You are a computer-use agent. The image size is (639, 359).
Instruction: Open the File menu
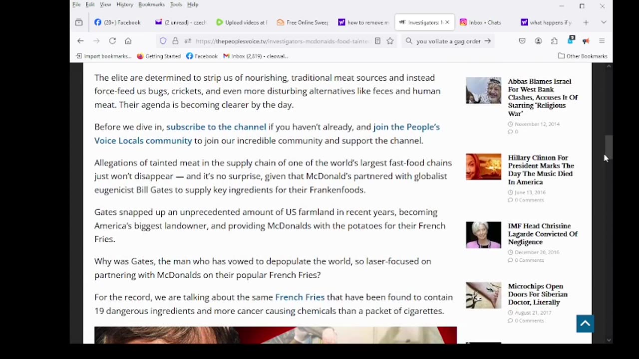tap(76, 4)
